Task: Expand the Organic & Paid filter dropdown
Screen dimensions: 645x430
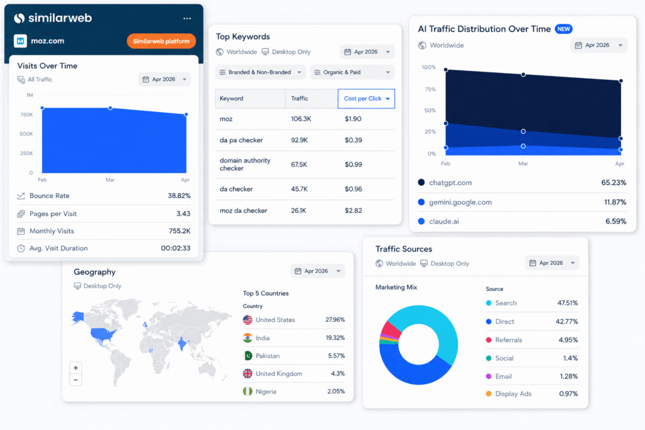Action: pyautogui.click(x=353, y=72)
